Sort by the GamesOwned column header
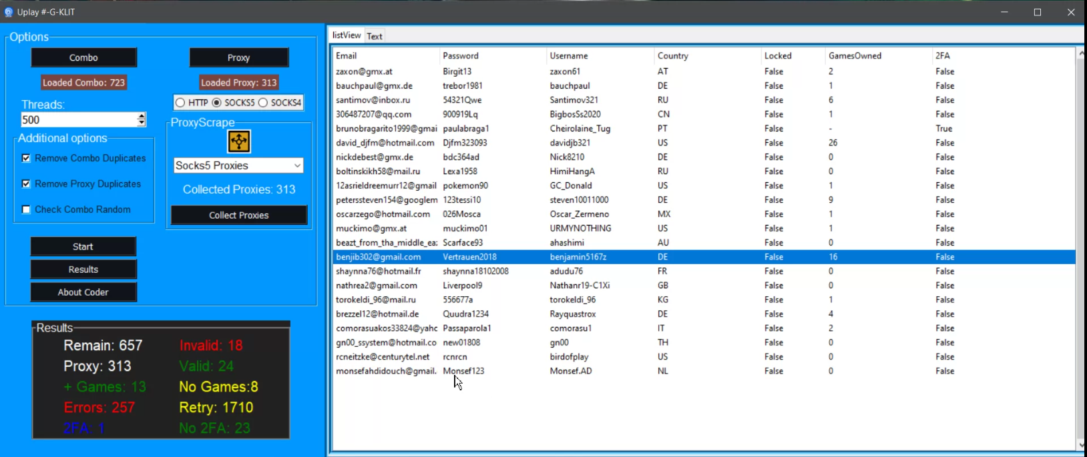This screenshot has height=457, width=1087. point(879,55)
